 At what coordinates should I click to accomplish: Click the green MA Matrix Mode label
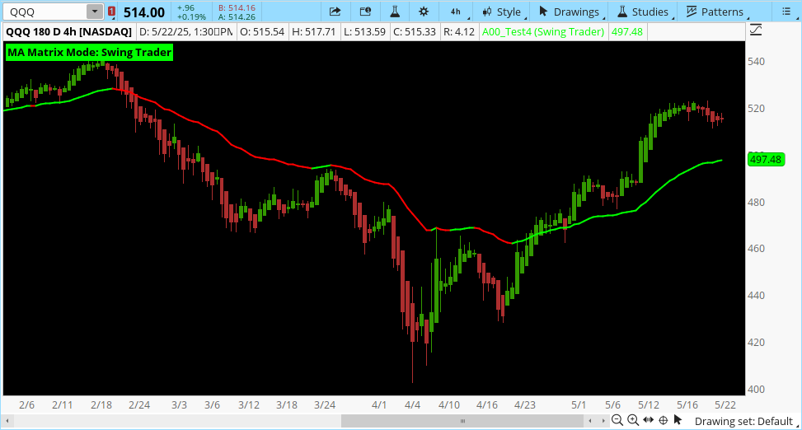89,53
